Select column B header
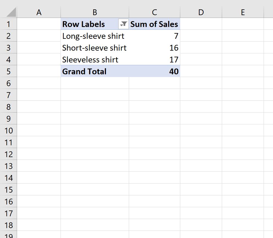Screen dimensions: 273x238 pos(95,12)
